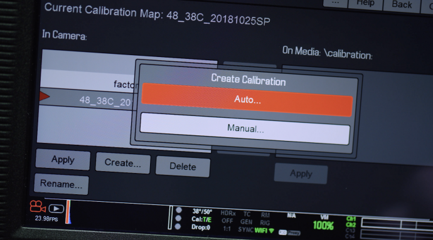Screen dimensions: 433x240
Task: Delete the selected calibration map
Action: point(183,166)
